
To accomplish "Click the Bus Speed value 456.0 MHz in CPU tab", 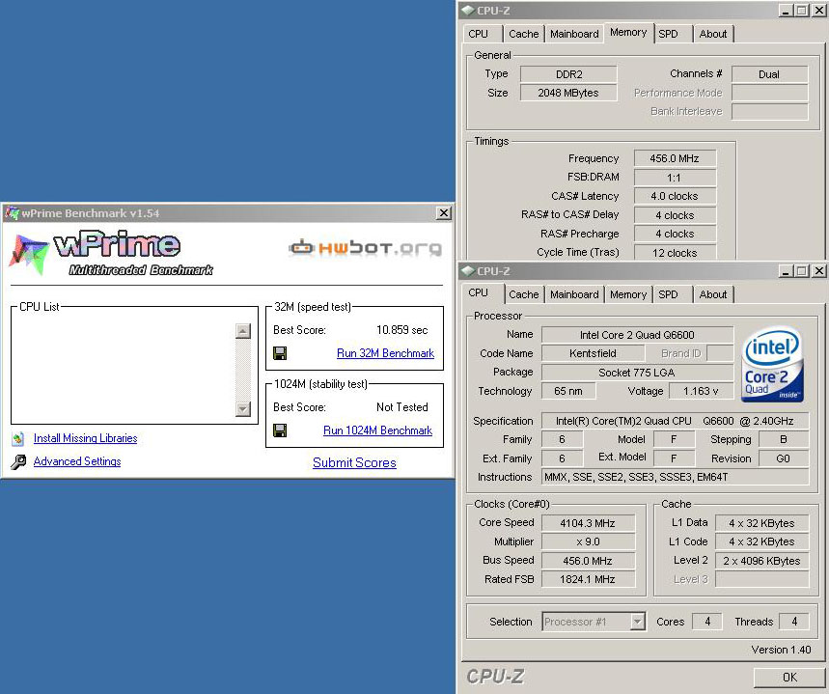I will click(588, 561).
